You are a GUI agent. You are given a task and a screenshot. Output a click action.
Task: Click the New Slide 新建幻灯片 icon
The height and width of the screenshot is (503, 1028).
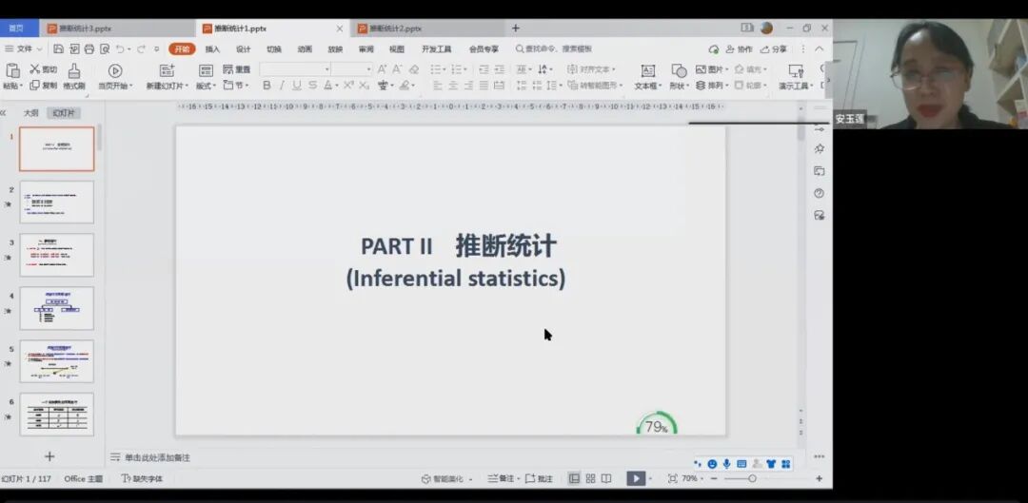[x=168, y=70]
